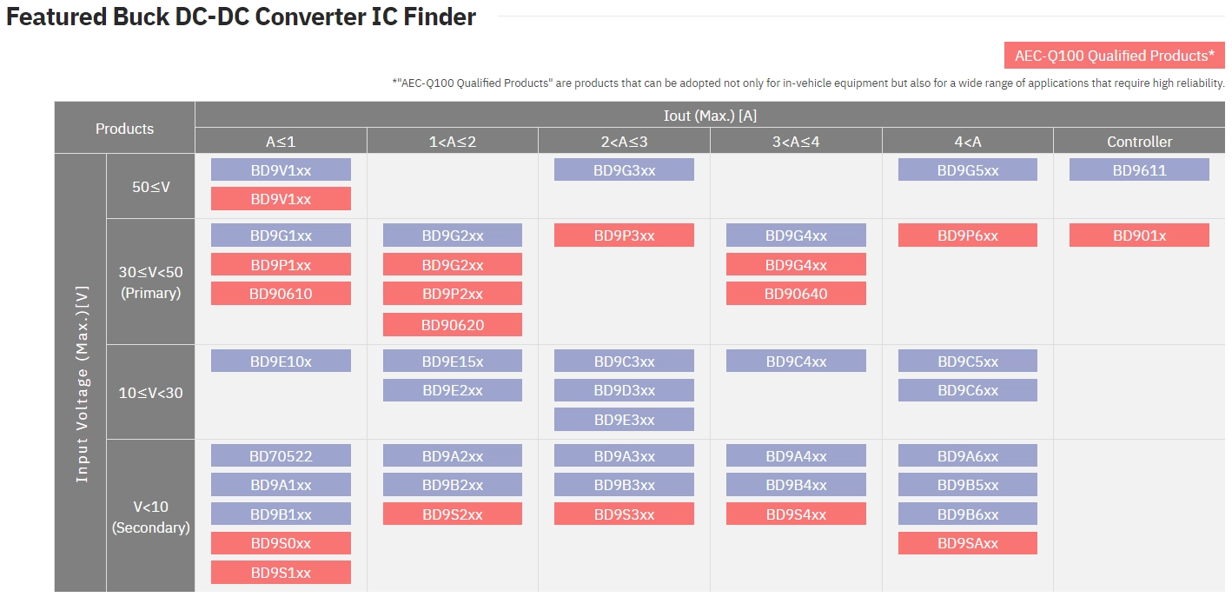Select the BD9C4xx product link
Viewport: 1232px width, 597px height.
click(796, 362)
